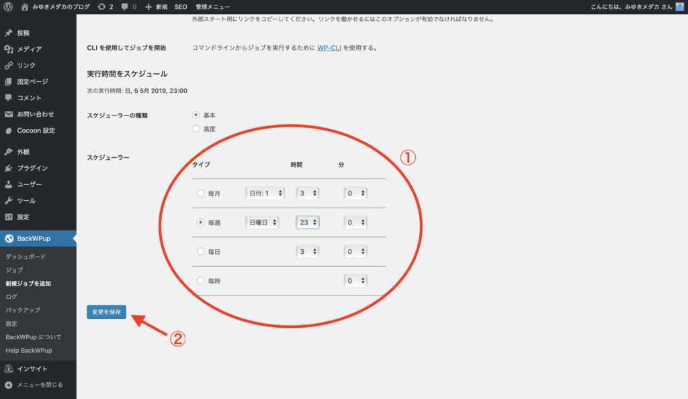
Task: Go to BackWPup ダッシュボード submenu
Action: [26, 257]
